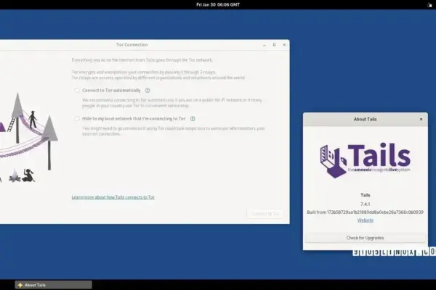Click Check for Upgrades button
Screen dimensions: 436x290
(x=365, y=238)
